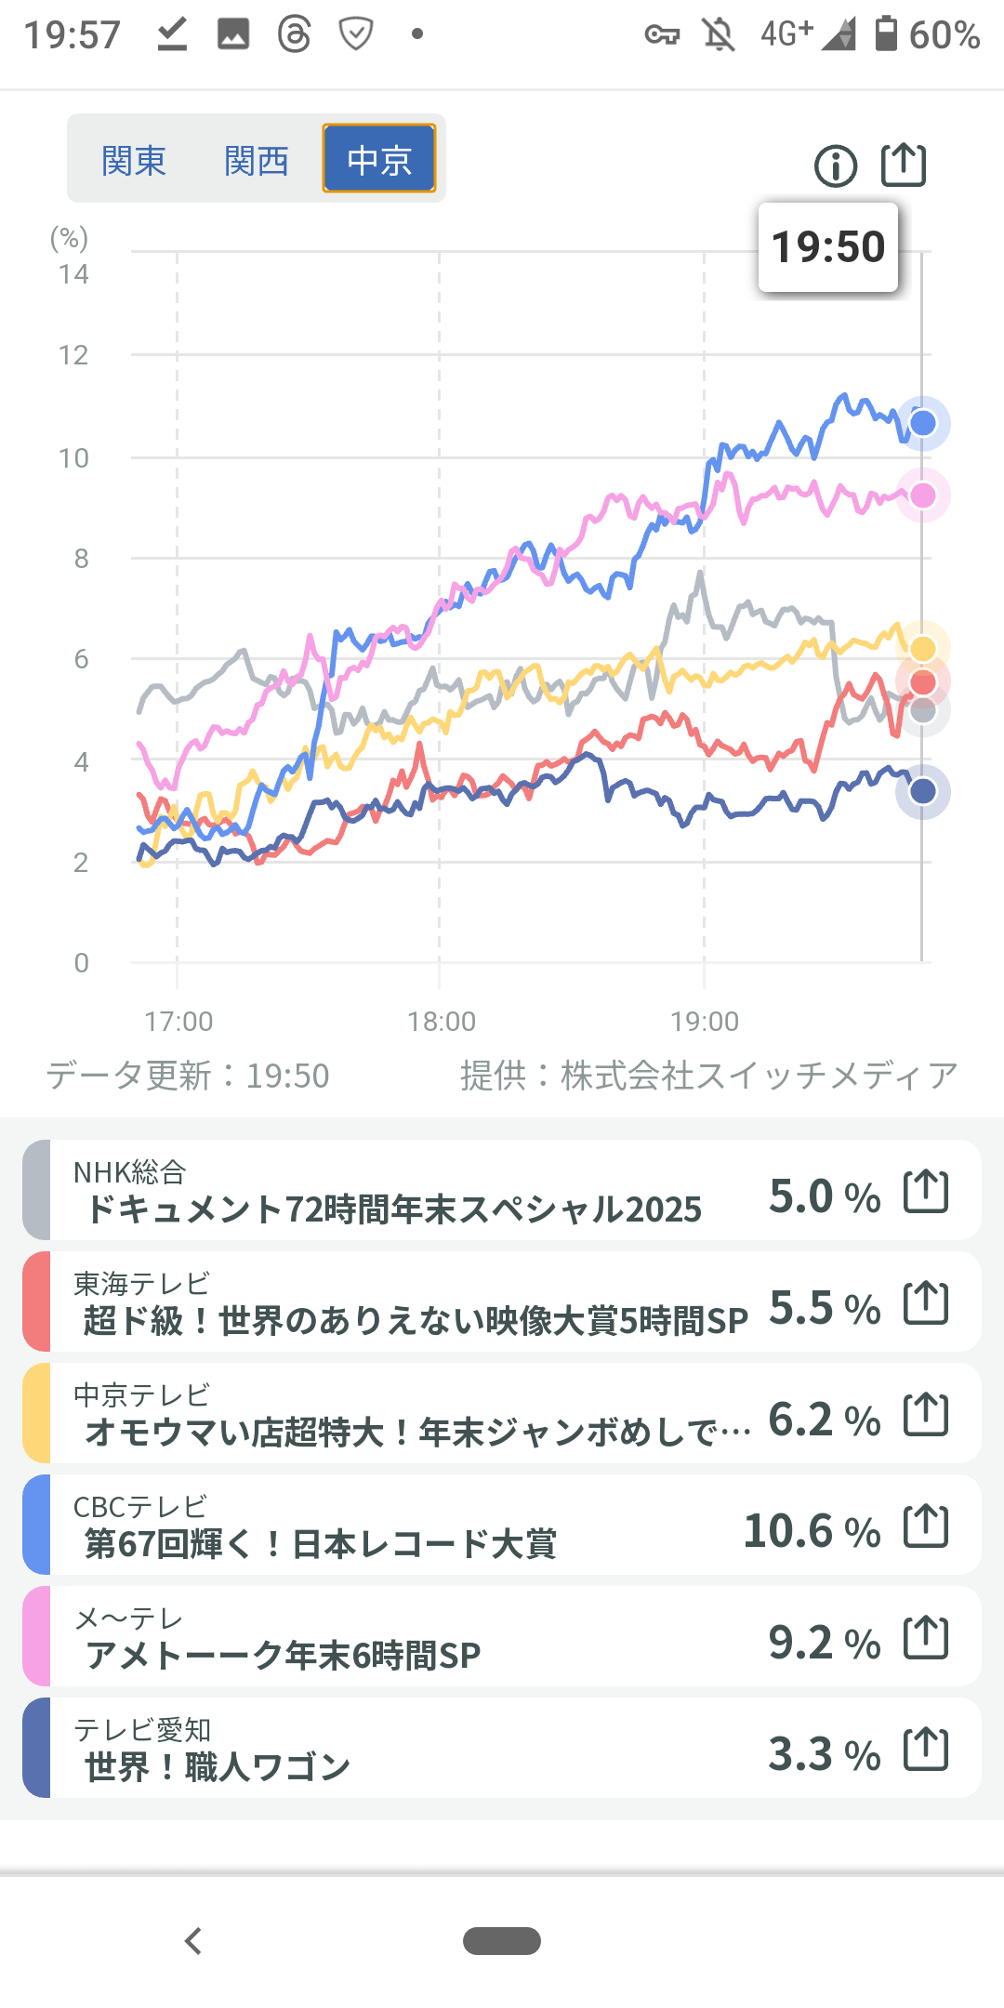The image size is (1004, 2008).
Task: Tap the home gesture pill
Action: tap(502, 1941)
